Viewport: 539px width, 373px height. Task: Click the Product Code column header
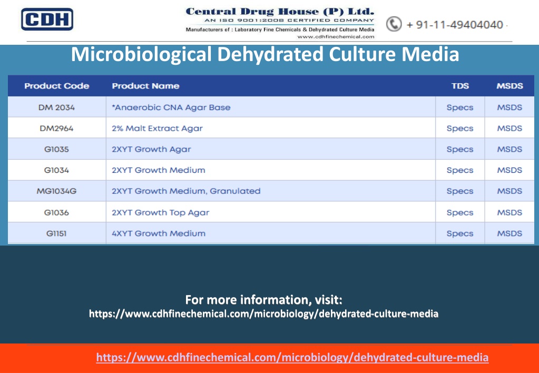(57, 86)
